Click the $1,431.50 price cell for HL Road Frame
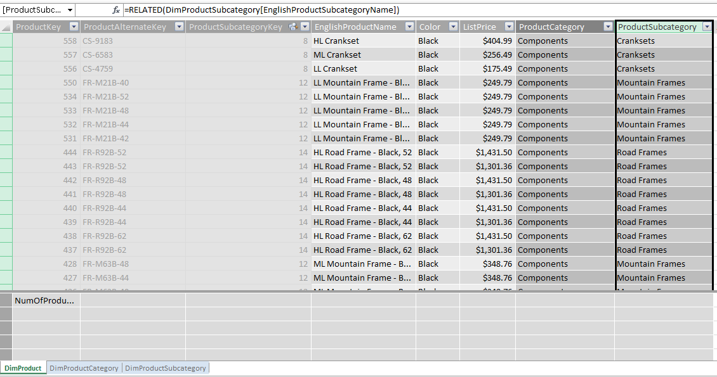The width and height of the screenshot is (717, 377). [494, 152]
